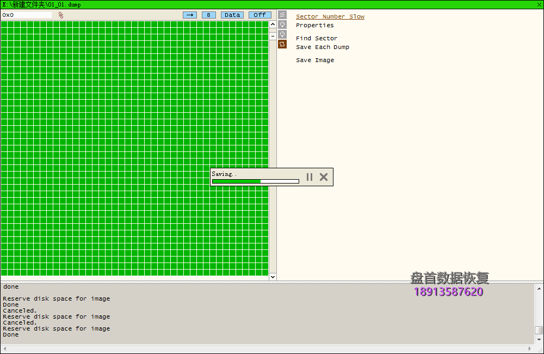Screen dimensions: 544x354
Task: Open Properties menu entry
Action: click(x=314, y=26)
